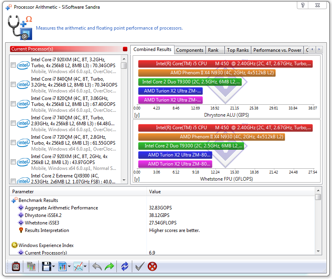The height and width of the screenshot is (279, 332).
Task: Click the 32.83GOPS value
Action: click(x=161, y=208)
